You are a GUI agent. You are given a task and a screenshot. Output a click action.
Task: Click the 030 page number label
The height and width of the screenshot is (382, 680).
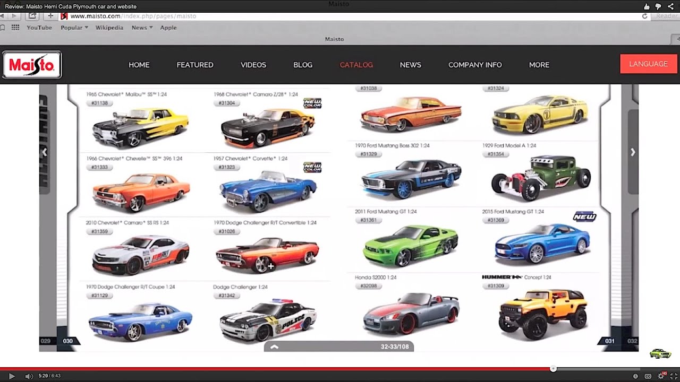tap(68, 341)
